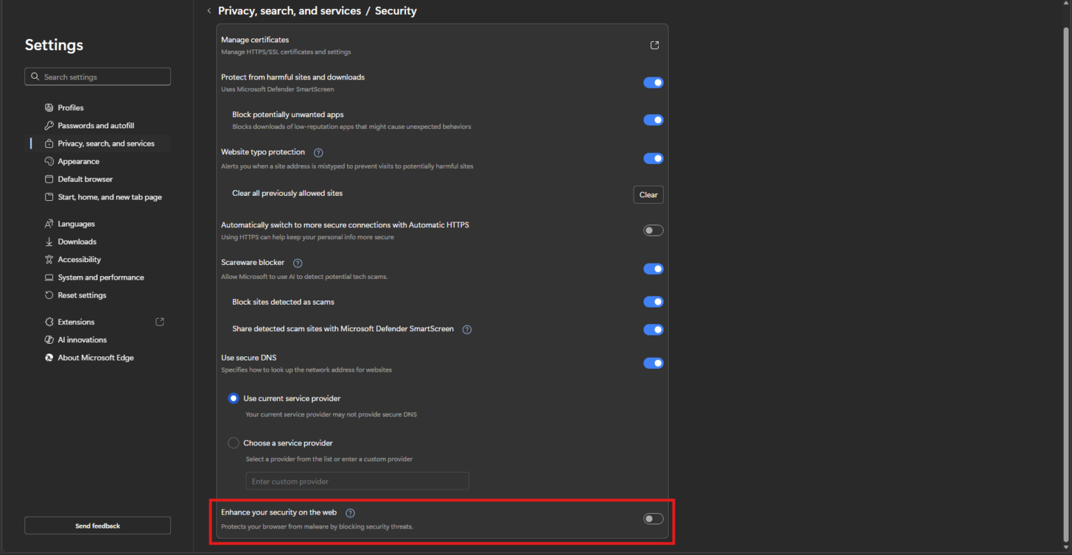This screenshot has width=1072, height=555.
Task: Turn off Use secure DNS toggle
Action: pos(653,363)
